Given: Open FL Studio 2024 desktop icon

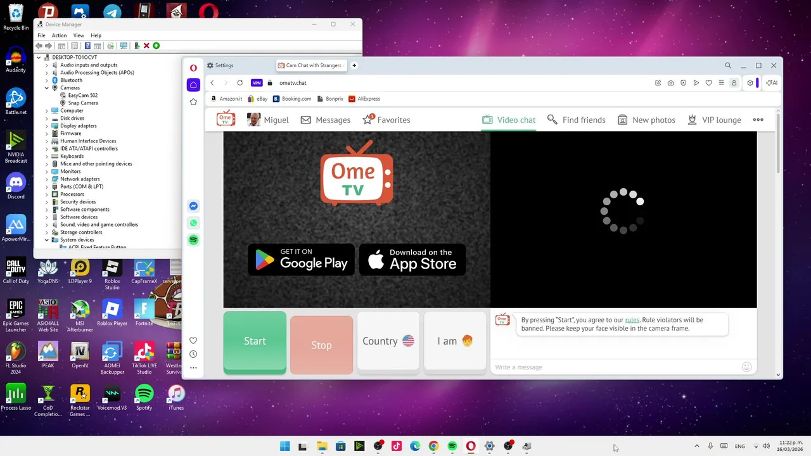Looking at the screenshot, I should (16, 358).
